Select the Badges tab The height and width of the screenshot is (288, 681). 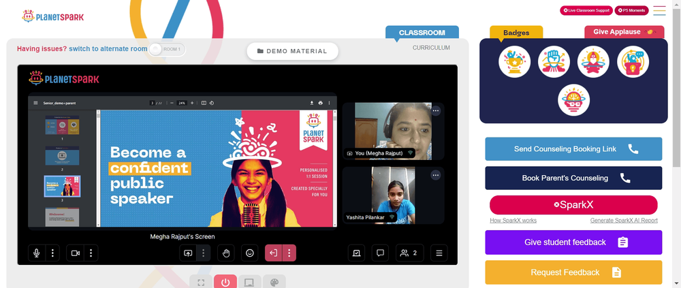(516, 33)
